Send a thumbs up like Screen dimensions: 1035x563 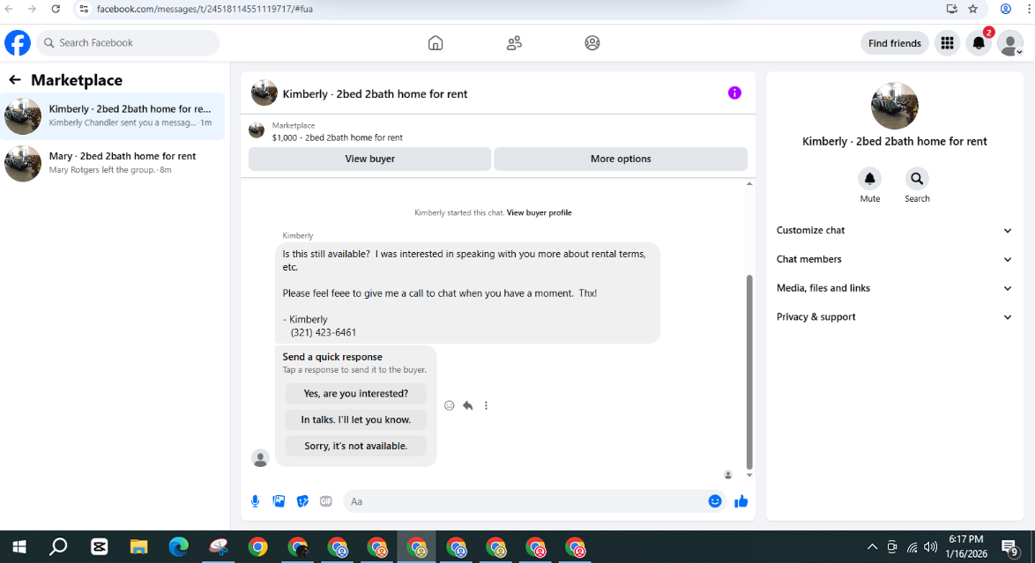coord(741,501)
